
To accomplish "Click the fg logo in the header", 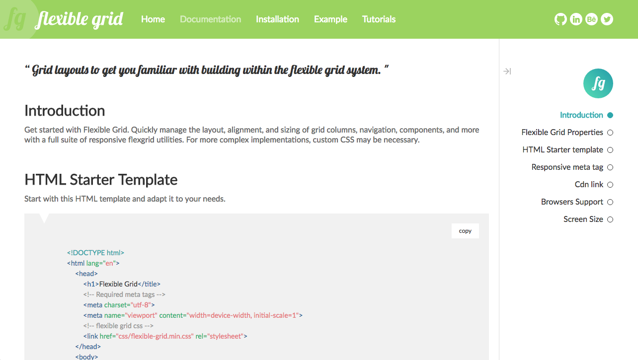I will coord(80,19).
